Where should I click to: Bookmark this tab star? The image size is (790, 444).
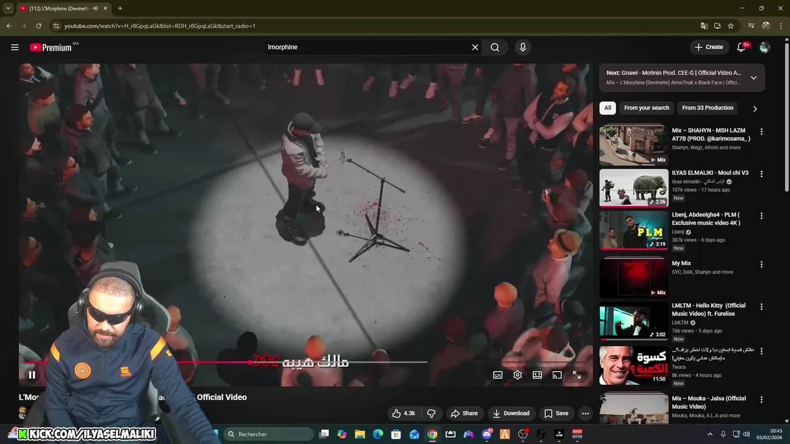point(731,26)
